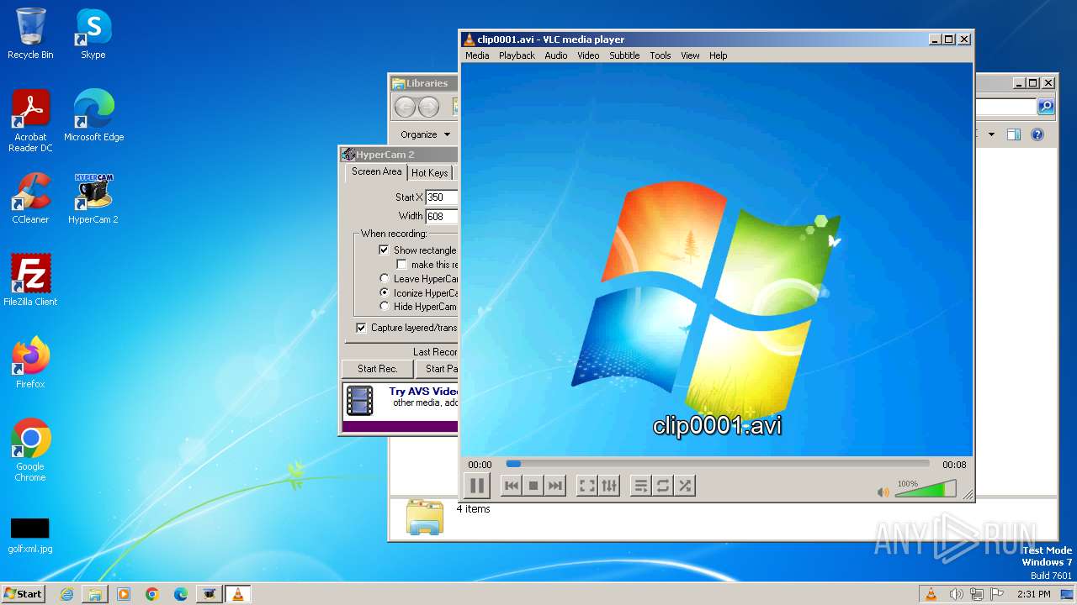This screenshot has width=1077, height=605.
Task: Select the Leave HyperCam radio option
Action: [385, 279]
